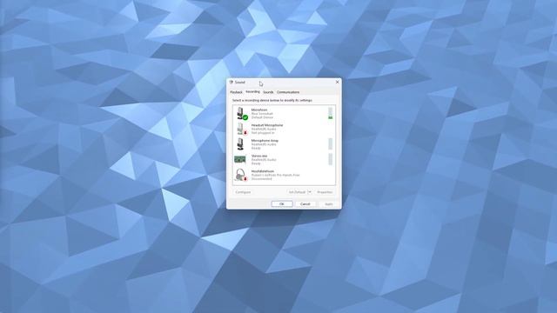Switch to the Sounds tab
This screenshot has width=557, height=313.
click(x=268, y=92)
